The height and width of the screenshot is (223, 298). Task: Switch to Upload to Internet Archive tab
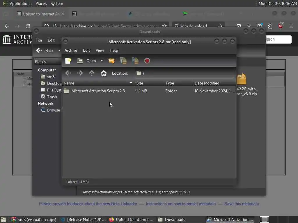point(40,14)
